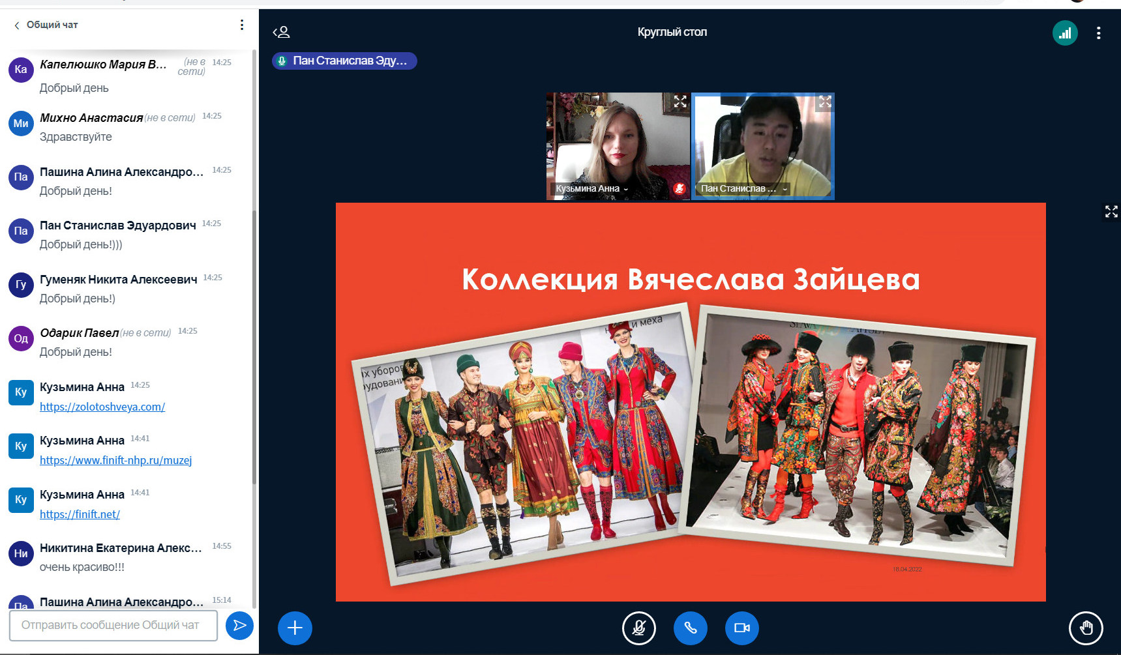Open Кузьмина Анна webcam name dropdown
The image size is (1121, 655).
pyautogui.click(x=591, y=189)
